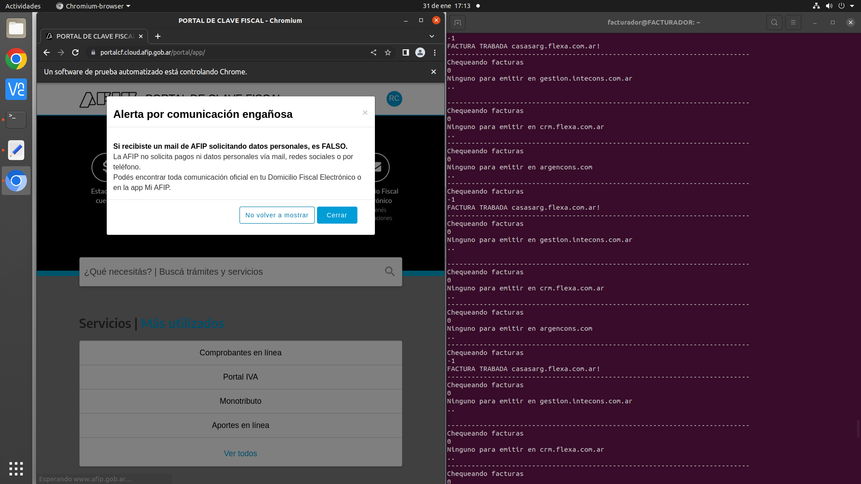The height and width of the screenshot is (484, 861).
Task: Open volume icon in the top bar
Action: (x=829, y=6)
